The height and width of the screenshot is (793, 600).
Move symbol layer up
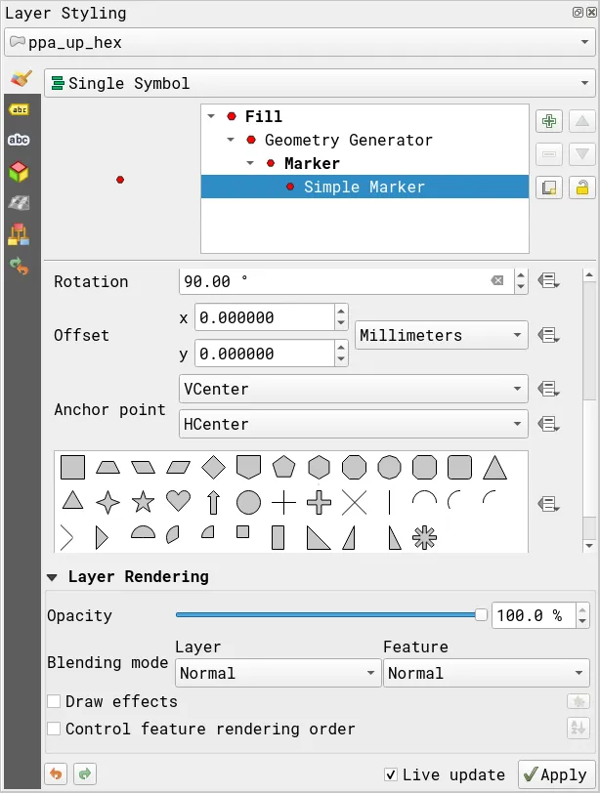[x=582, y=121]
